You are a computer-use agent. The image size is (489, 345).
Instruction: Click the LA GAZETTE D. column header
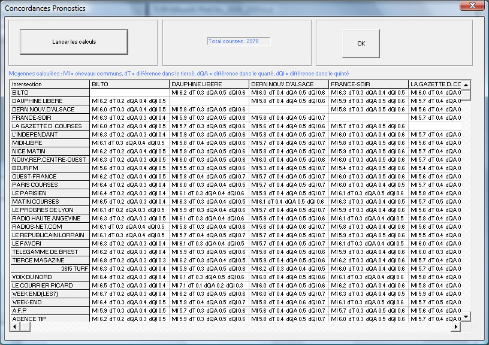pos(435,84)
